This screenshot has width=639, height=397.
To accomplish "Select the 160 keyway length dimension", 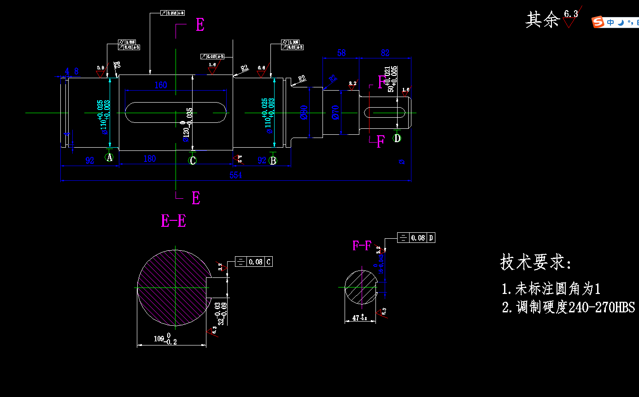I will click(x=161, y=85).
